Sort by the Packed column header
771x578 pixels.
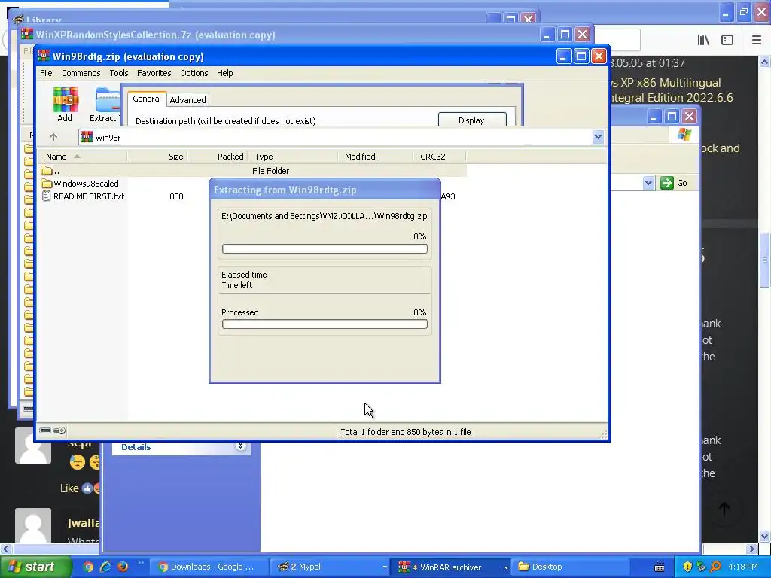218,157
